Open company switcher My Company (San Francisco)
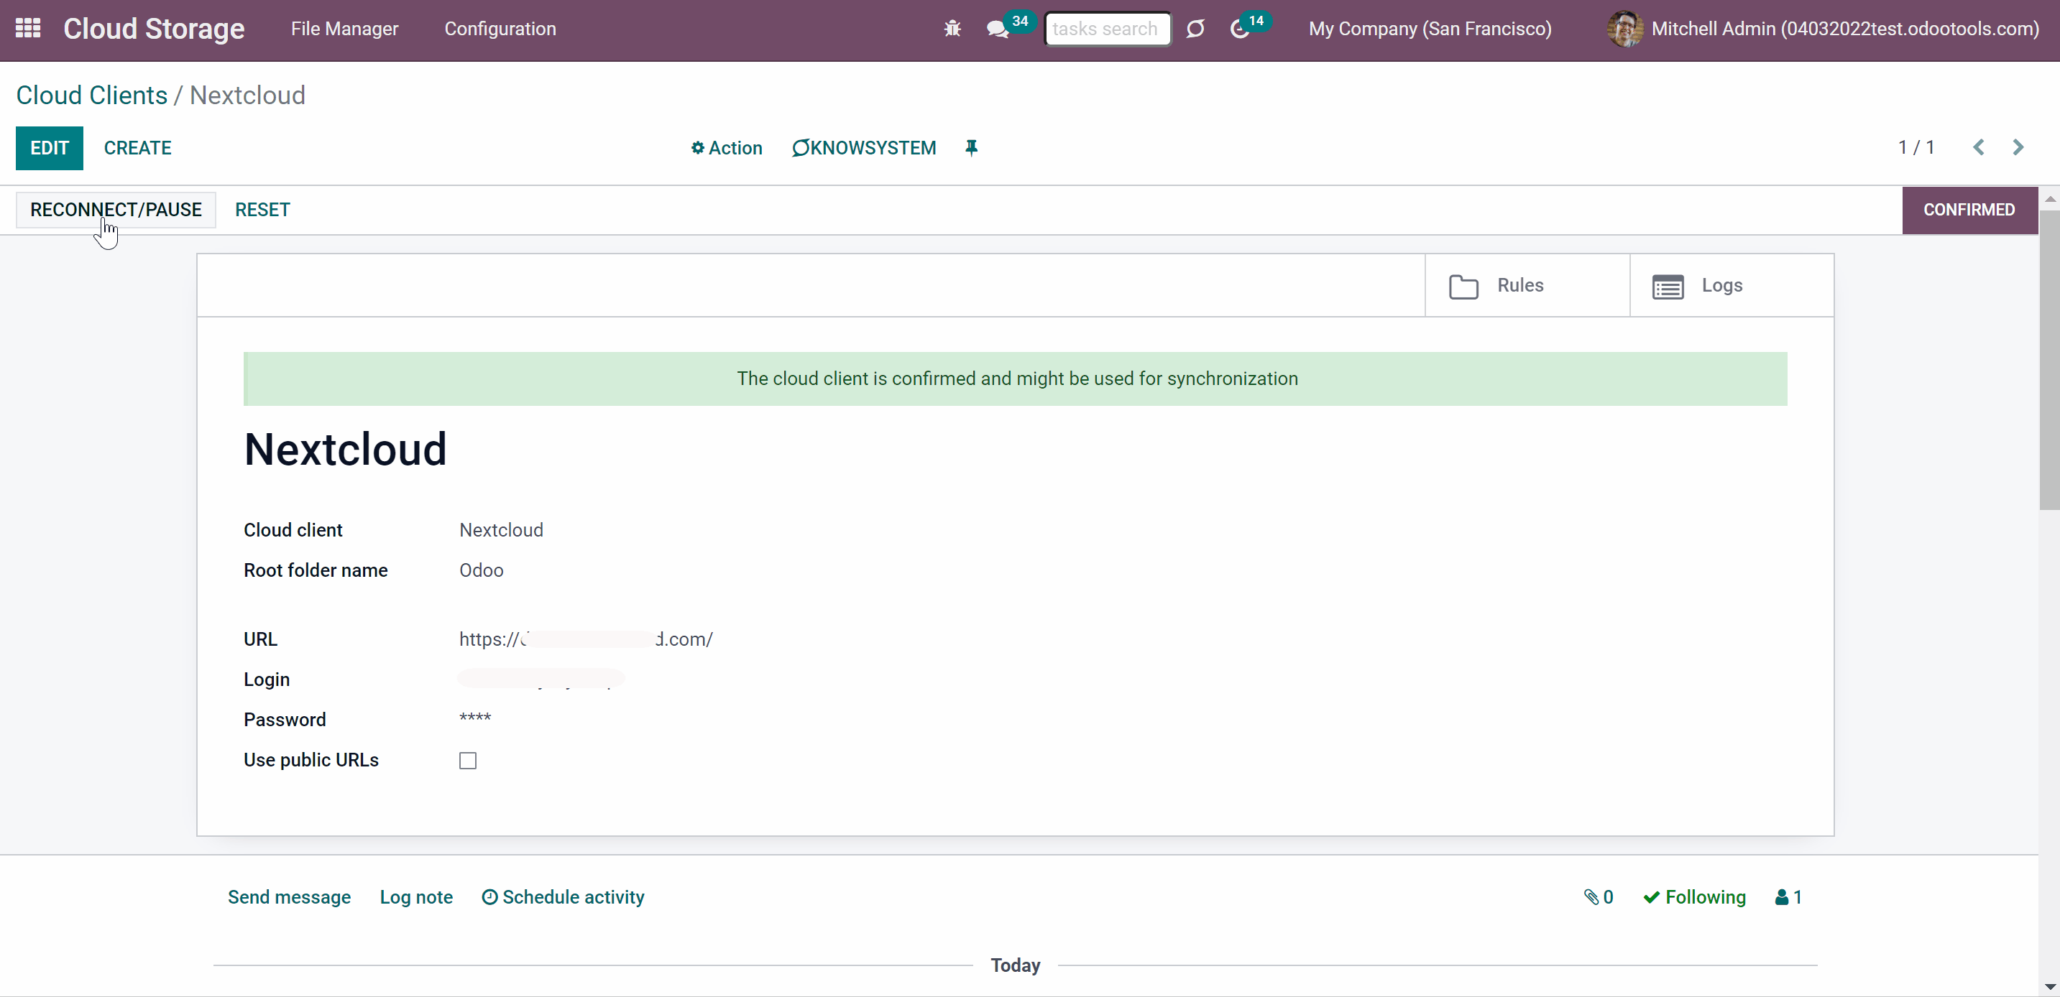The image size is (2060, 997). pos(1430,29)
